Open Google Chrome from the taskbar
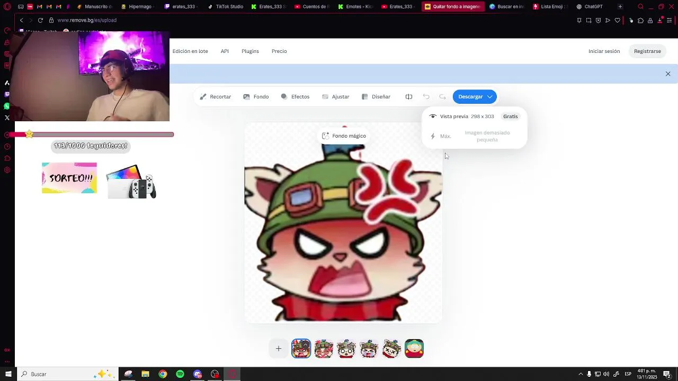 coord(163,374)
